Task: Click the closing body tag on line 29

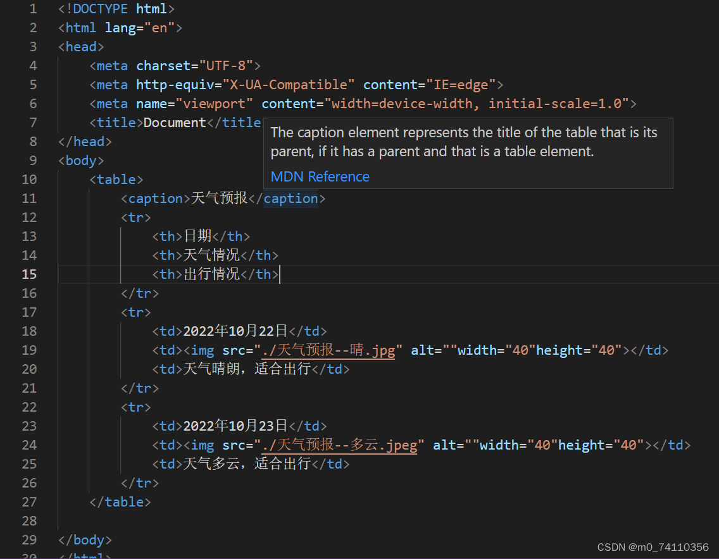Action: point(85,540)
